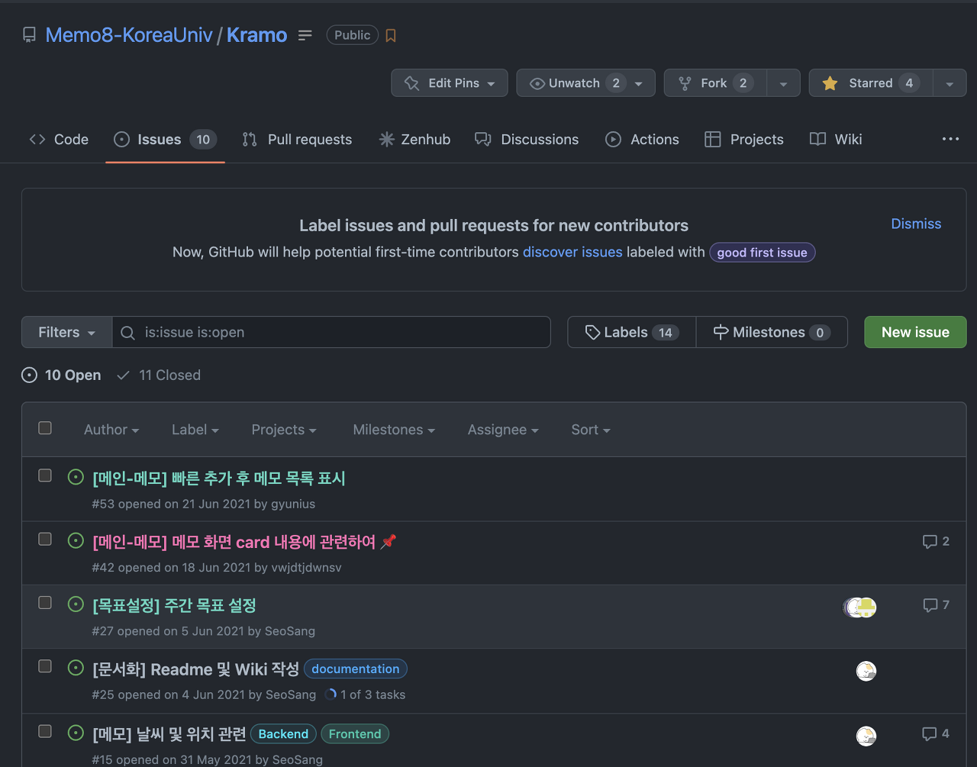Tick the checkbox for issue #15 날씨 및 위치
This screenshot has height=767, width=977.
point(45,731)
